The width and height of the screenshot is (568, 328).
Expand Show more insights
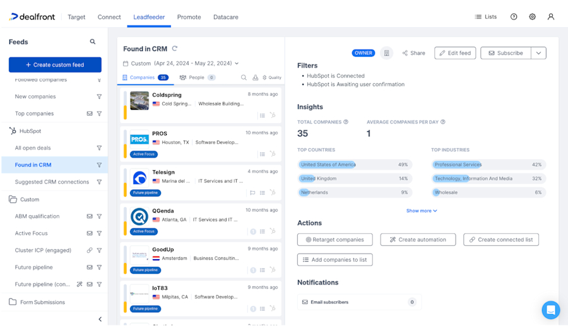(422, 211)
